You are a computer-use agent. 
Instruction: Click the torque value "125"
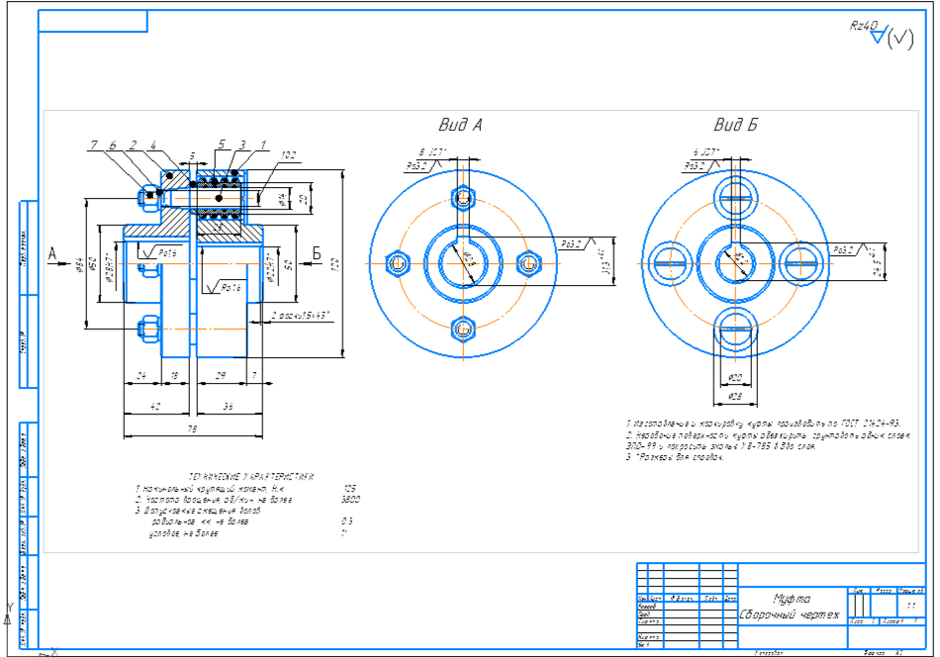(x=349, y=489)
